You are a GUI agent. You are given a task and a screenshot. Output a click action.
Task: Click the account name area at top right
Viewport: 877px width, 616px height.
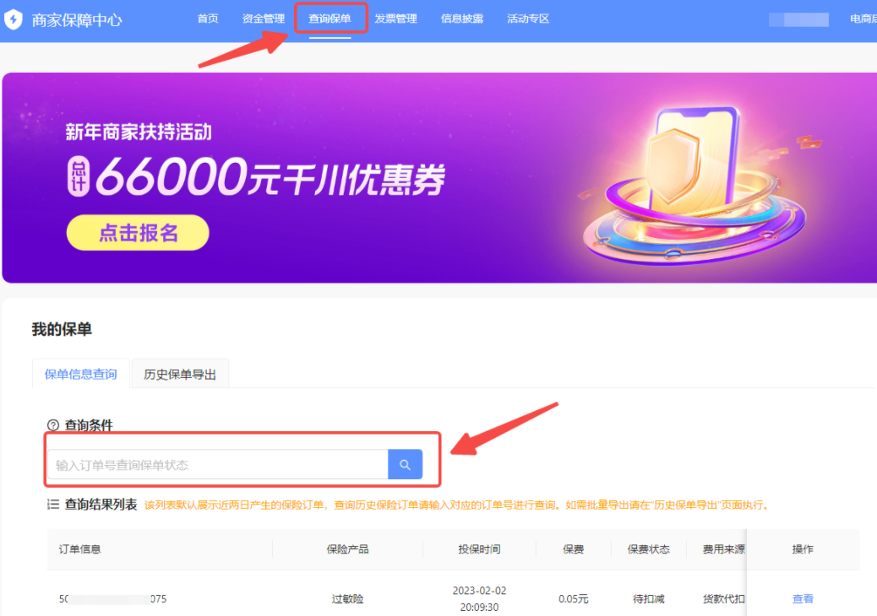[798, 18]
